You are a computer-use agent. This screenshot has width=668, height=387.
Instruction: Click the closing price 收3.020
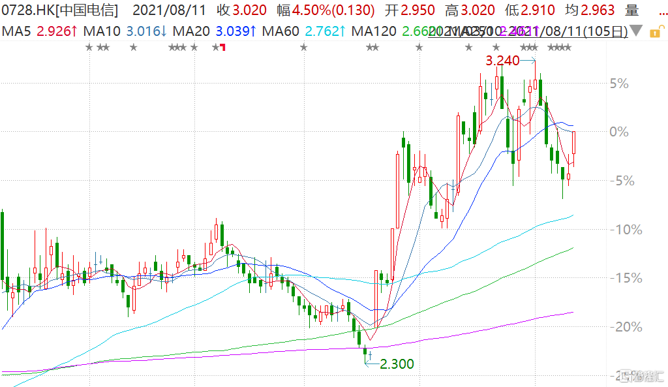point(241,10)
